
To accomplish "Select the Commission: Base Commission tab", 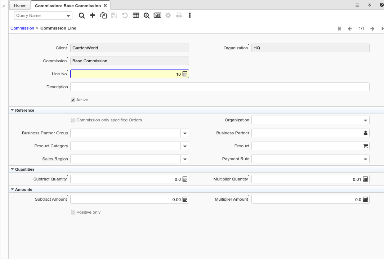I will pos(68,6).
